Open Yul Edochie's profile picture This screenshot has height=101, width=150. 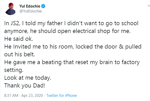10,9
